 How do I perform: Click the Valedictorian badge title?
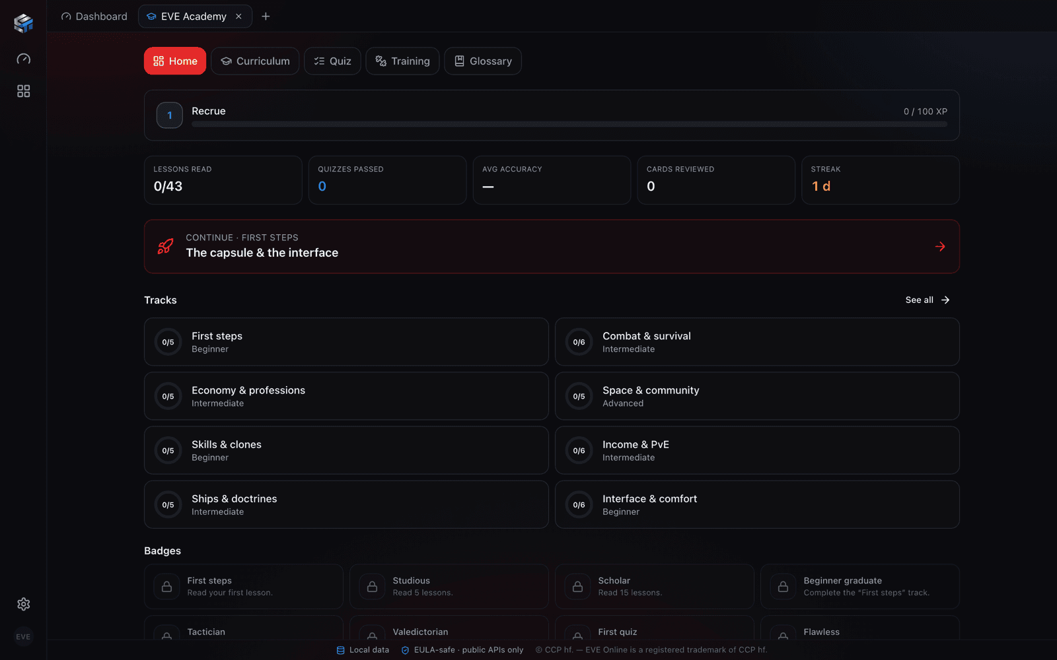coord(421,632)
